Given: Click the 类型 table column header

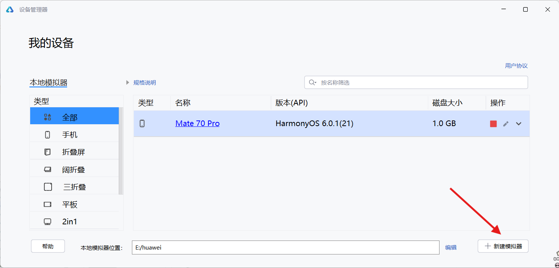Looking at the screenshot, I should point(152,103).
